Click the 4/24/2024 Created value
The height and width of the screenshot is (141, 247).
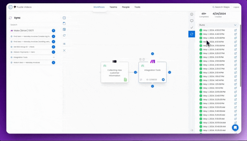click(219, 14)
